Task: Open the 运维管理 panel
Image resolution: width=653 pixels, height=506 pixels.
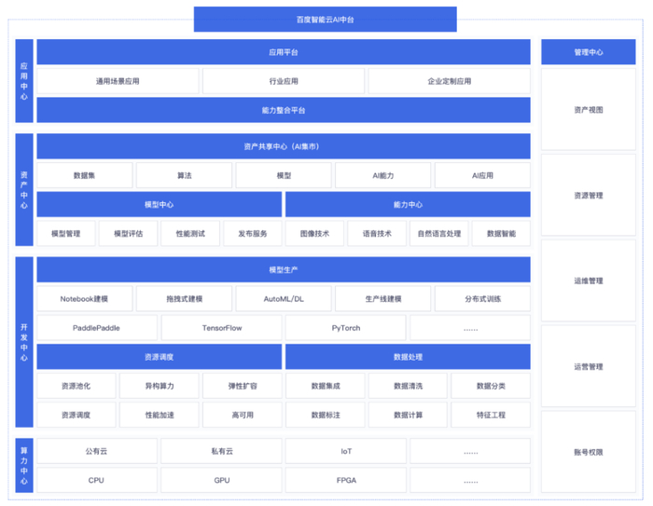Action: [589, 280]
